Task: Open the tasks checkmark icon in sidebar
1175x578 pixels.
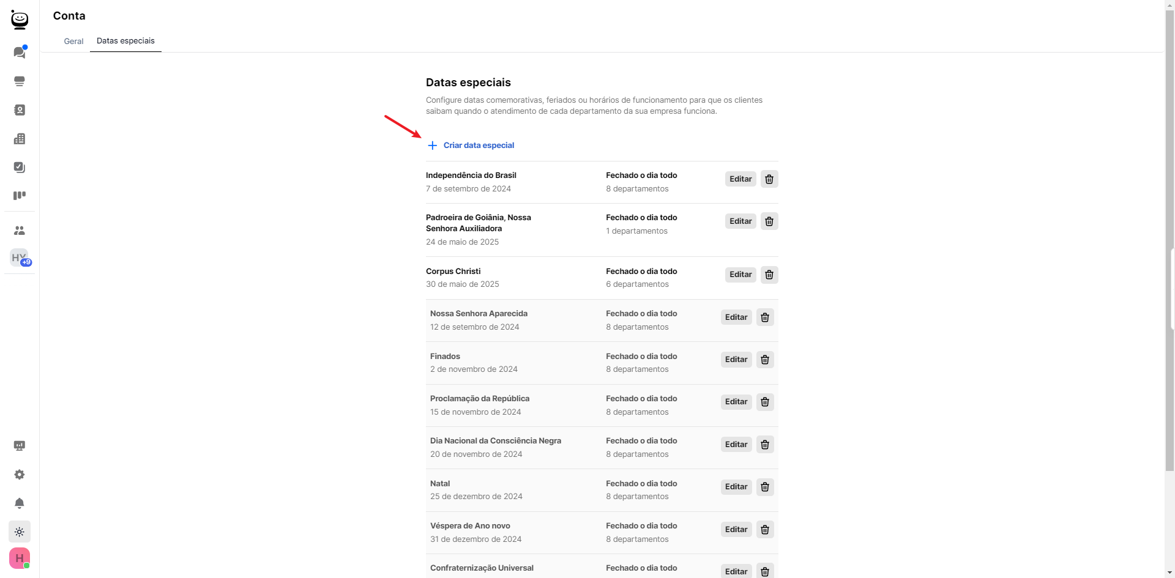Action: point(20,167)
